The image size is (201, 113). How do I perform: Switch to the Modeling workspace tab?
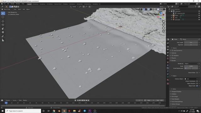(x=35, y=4)
